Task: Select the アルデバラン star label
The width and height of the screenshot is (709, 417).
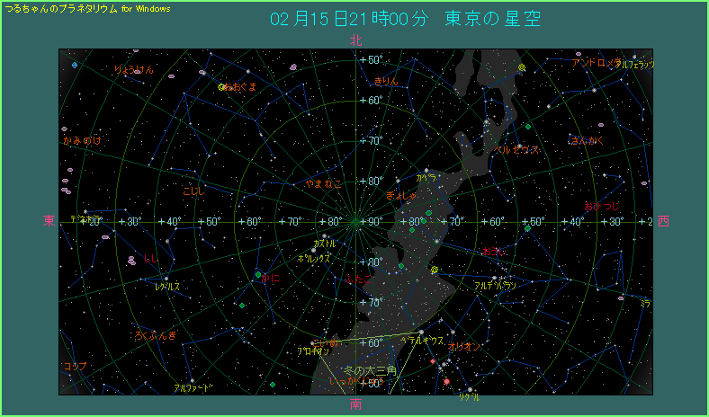Action: [495, 285]
